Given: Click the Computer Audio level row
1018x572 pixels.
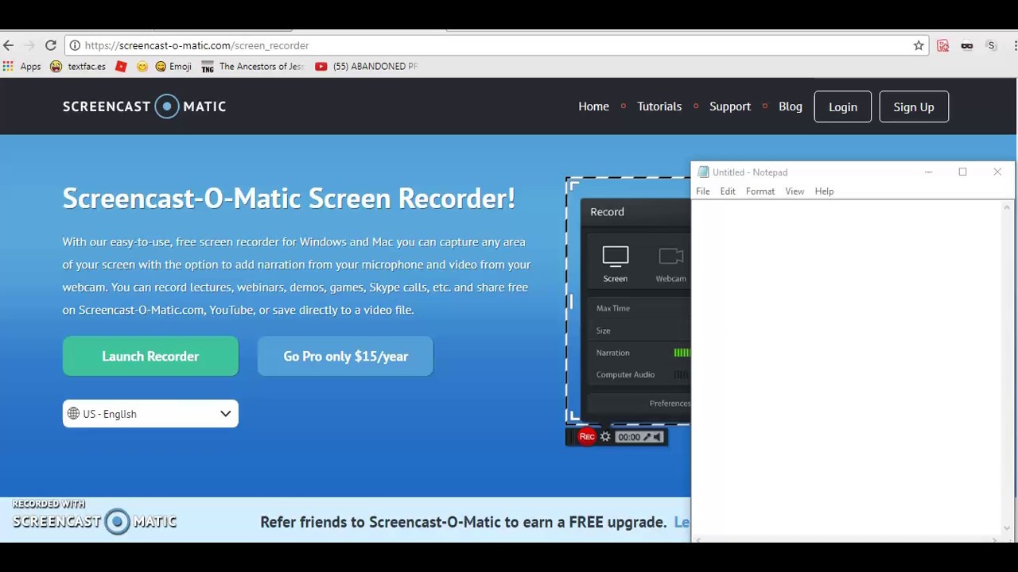Looking at the screenshot, I should pos(639,375).
